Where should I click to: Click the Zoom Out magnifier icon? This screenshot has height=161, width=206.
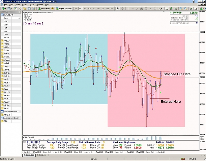(x=186, y=9)
